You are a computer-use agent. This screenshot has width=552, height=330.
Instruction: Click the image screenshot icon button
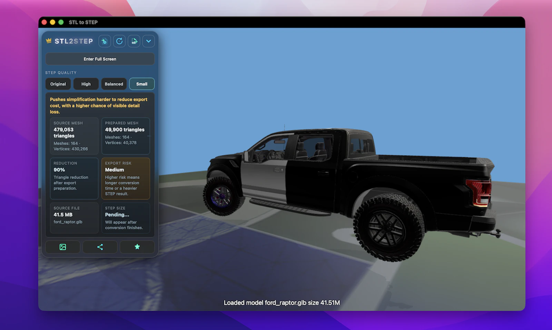[x=63, y=247]
